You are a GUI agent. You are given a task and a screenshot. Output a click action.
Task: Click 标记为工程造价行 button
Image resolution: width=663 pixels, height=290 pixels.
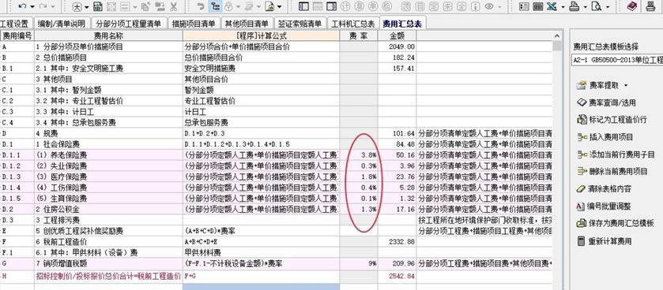coord(612,120)
